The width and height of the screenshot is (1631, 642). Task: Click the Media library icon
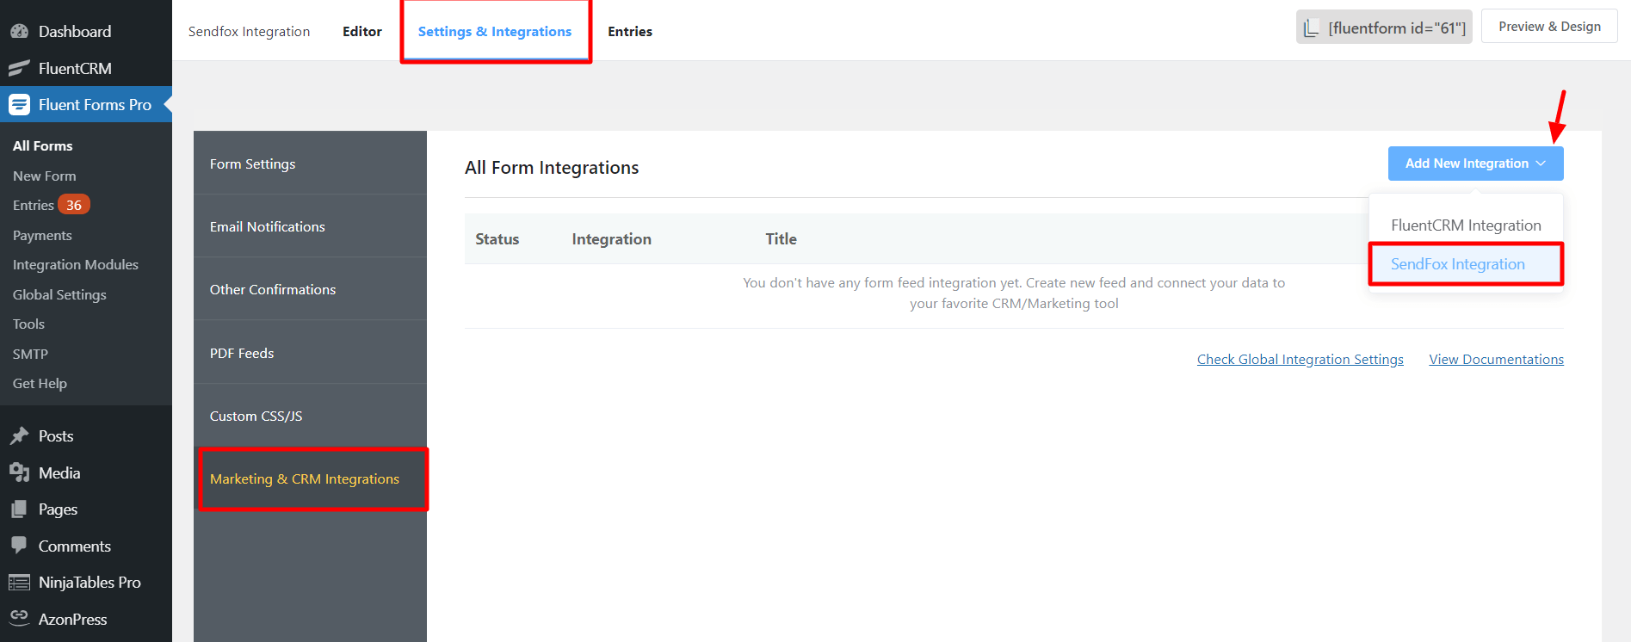tap(19, 472)
